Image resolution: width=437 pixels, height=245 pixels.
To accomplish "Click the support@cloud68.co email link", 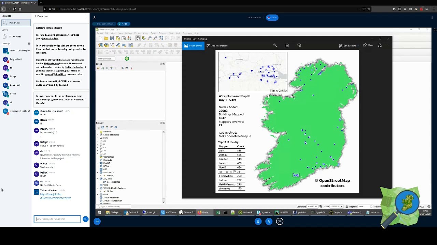I will (x=55, y=74).
